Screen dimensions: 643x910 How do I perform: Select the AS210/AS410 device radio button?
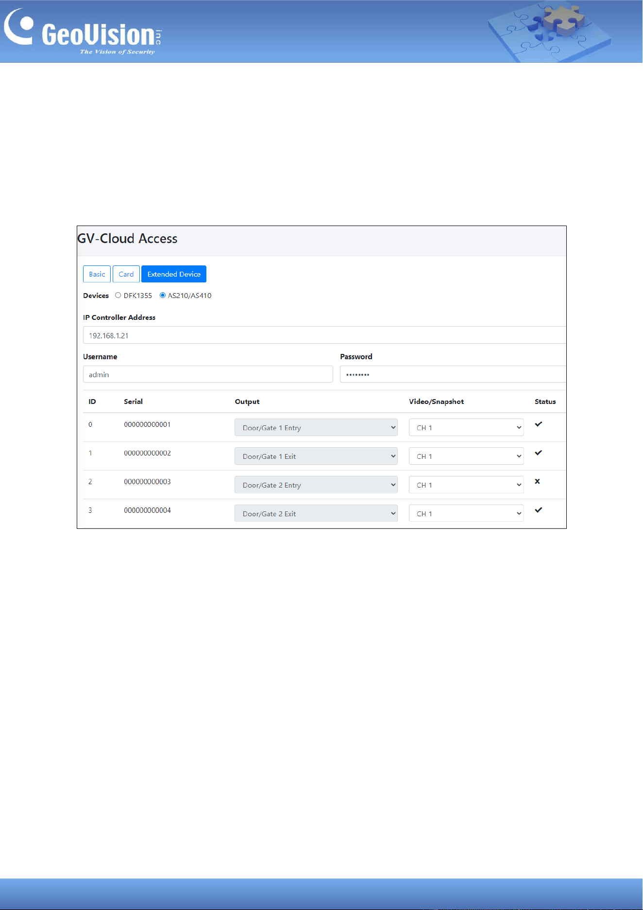(x=163, y=295)
